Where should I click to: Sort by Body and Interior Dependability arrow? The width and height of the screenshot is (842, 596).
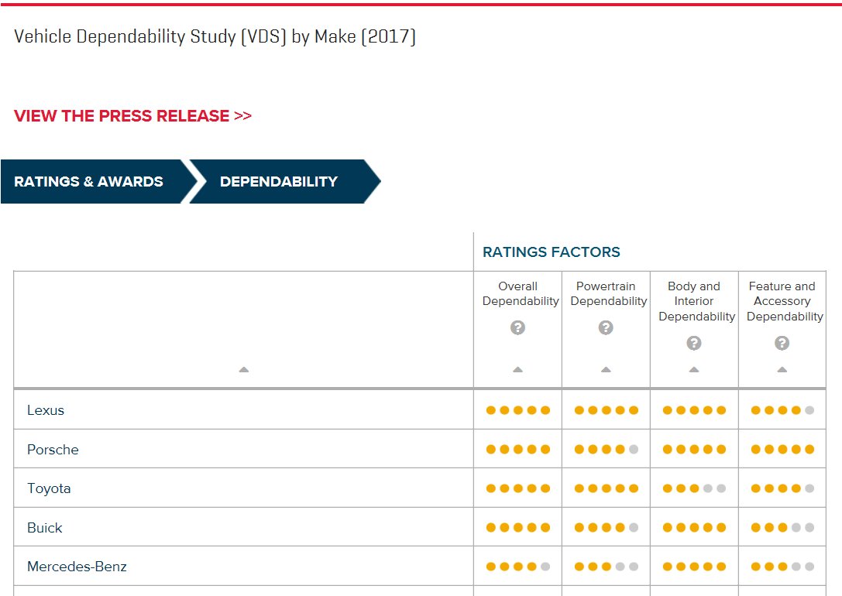click(x=694, y=370)
